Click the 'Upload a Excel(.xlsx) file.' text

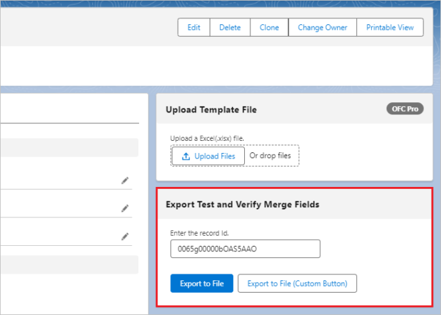click(x=206, y=138)
